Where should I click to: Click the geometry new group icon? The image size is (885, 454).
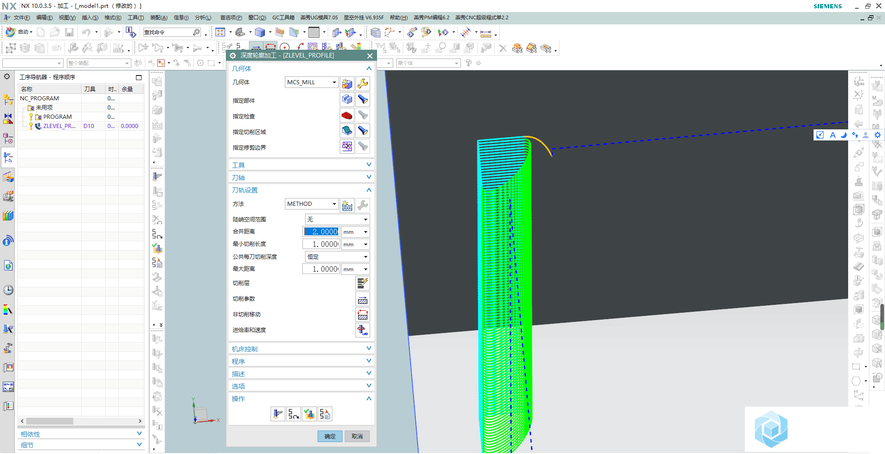tap(347, 83)
